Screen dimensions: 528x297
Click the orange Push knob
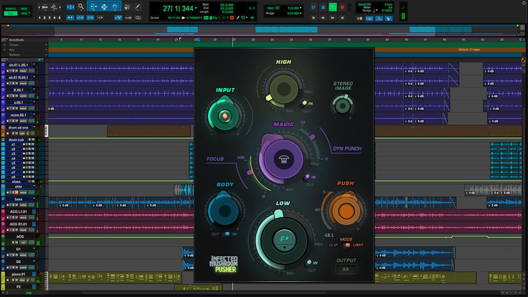[346, 211]
